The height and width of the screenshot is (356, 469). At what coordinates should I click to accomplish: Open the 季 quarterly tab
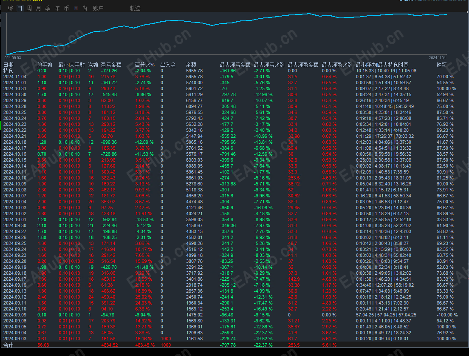(x=48, y=8)
